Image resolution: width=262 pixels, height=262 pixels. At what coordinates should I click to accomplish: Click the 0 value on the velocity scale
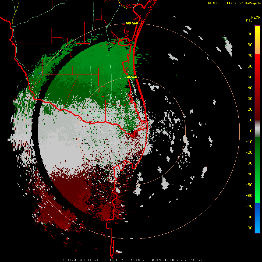click(x=251, y=131)
